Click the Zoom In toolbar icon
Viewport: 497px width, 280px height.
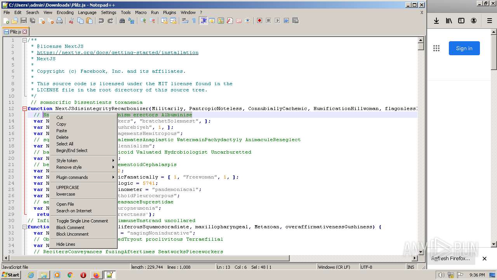coord(143,21)
